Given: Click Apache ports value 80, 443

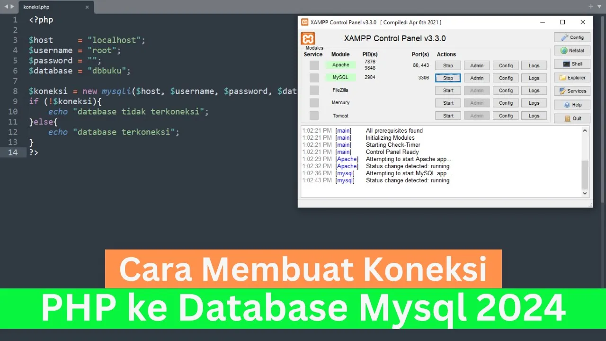Looking at the screenshot, I should [421, 65].
